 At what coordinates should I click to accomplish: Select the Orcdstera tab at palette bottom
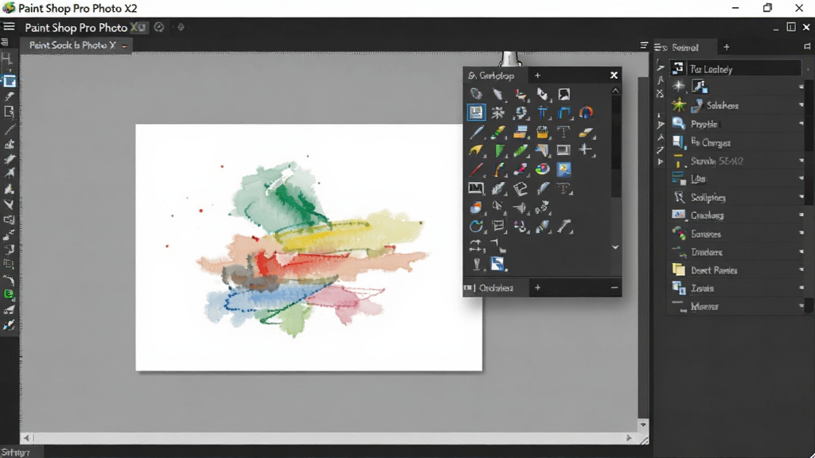[496, 288]
